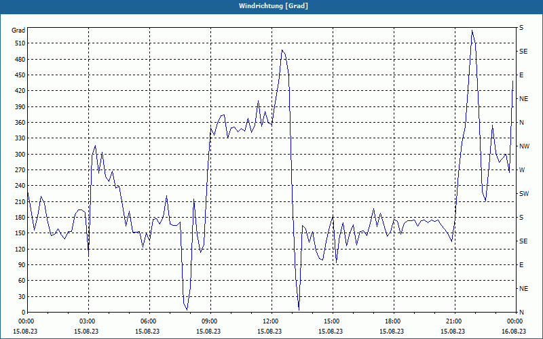Select the 30 y-axis value
The image size is (543, 339).
[22, 296]
